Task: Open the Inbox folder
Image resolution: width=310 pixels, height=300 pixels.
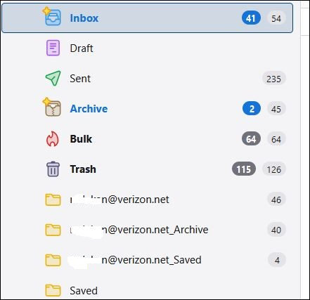Action: click(x=147, y=18)
